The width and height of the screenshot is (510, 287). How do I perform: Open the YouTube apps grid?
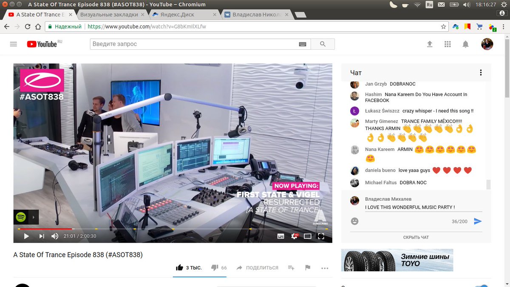tap(448, 44)
